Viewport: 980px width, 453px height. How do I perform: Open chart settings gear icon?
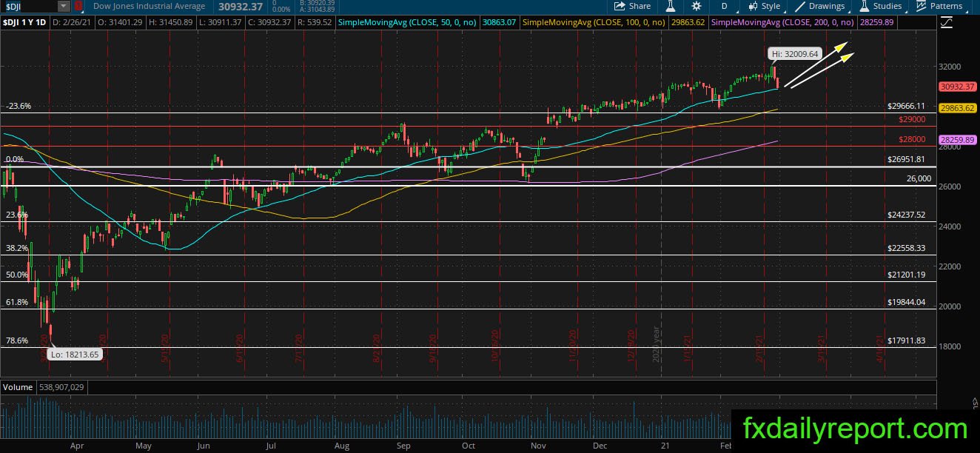[x=697, y=6]
